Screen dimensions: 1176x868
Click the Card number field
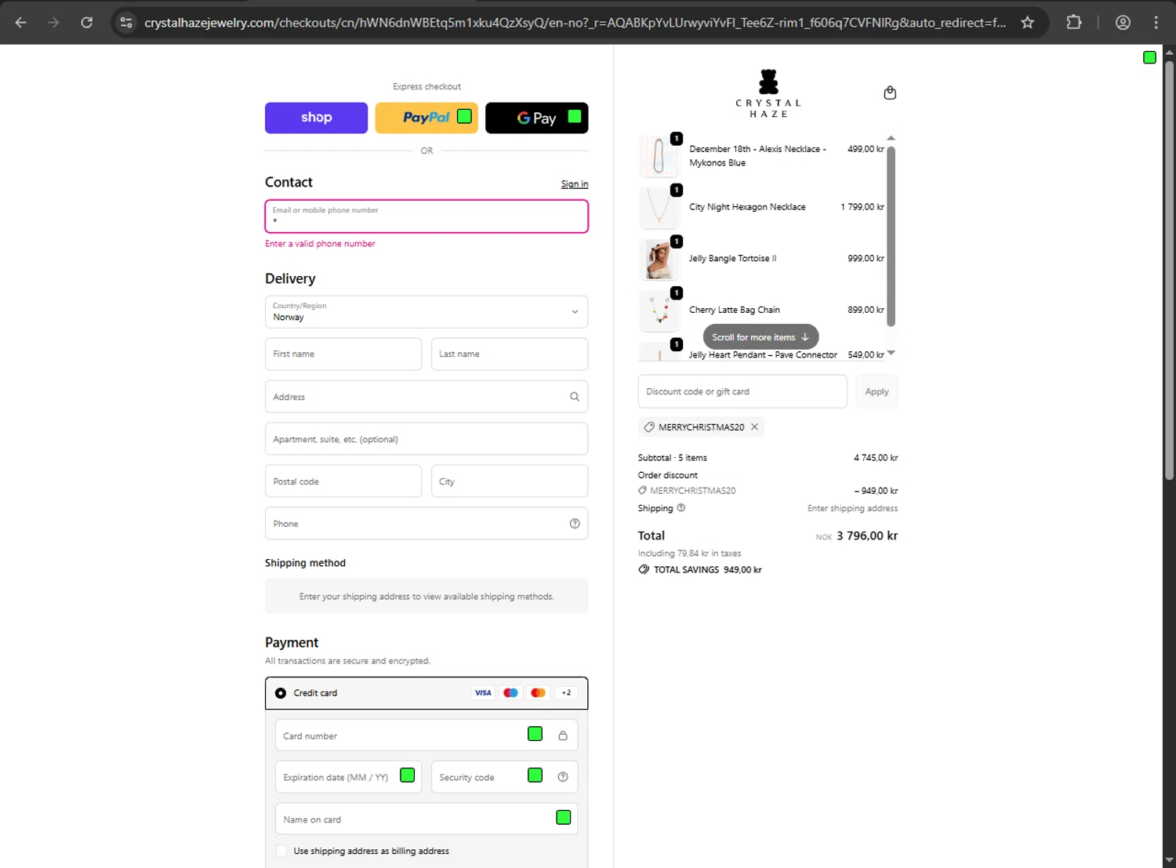click(426, 735)
